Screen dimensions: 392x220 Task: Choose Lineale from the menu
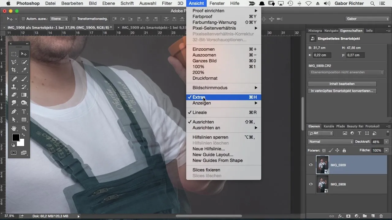[224, 112]
